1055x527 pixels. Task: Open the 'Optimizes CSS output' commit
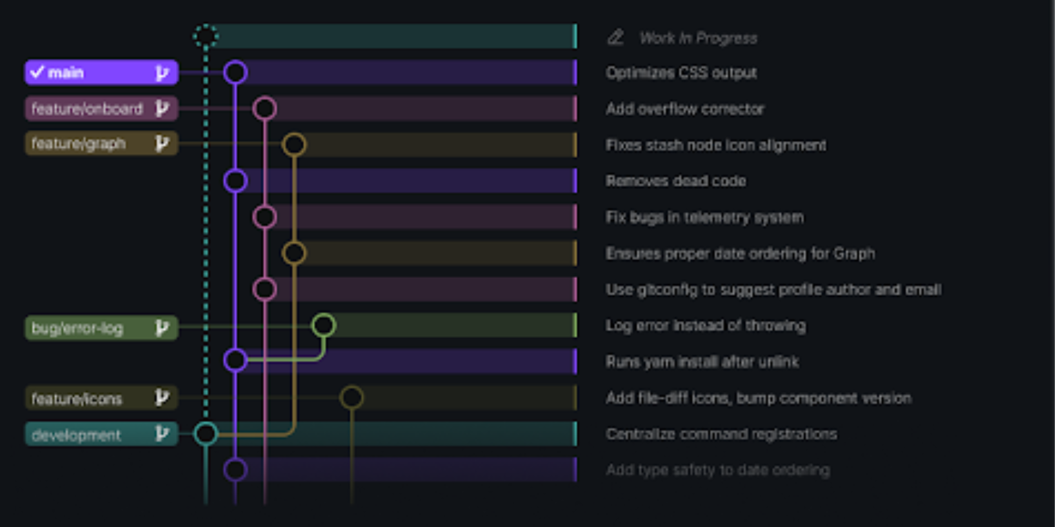681,73
